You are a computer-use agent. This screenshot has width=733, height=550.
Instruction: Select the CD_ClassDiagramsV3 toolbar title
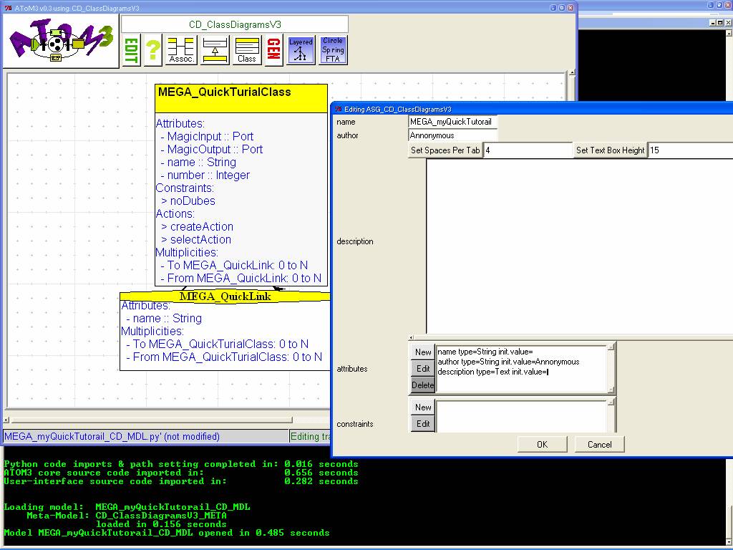coord(235,24)
